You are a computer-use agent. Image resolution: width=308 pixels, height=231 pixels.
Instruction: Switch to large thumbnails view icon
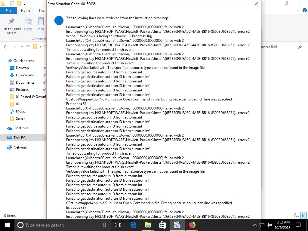304,215
